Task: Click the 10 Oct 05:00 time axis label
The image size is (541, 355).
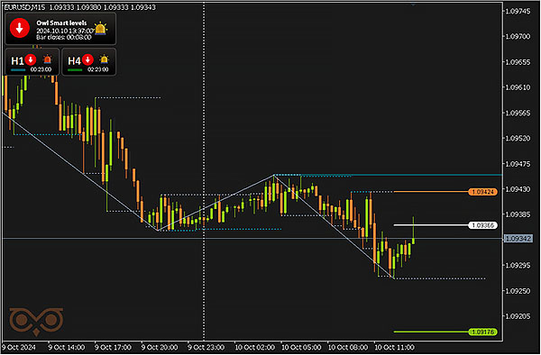Action: tap(301, 347)
